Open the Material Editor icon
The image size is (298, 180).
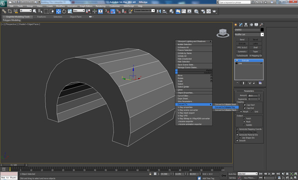point(196,11)
